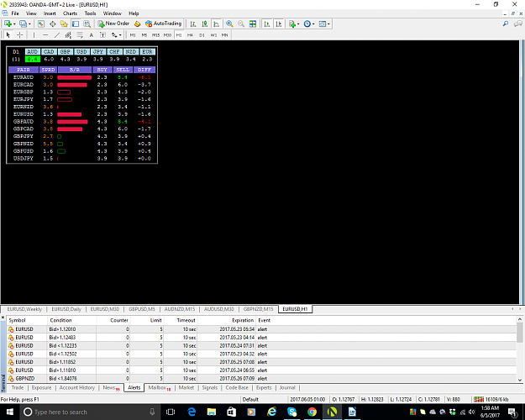Viewport: 525px width, 420px height.
Task: Select the Arrows drawing tool
Action: tap(114, 34)
